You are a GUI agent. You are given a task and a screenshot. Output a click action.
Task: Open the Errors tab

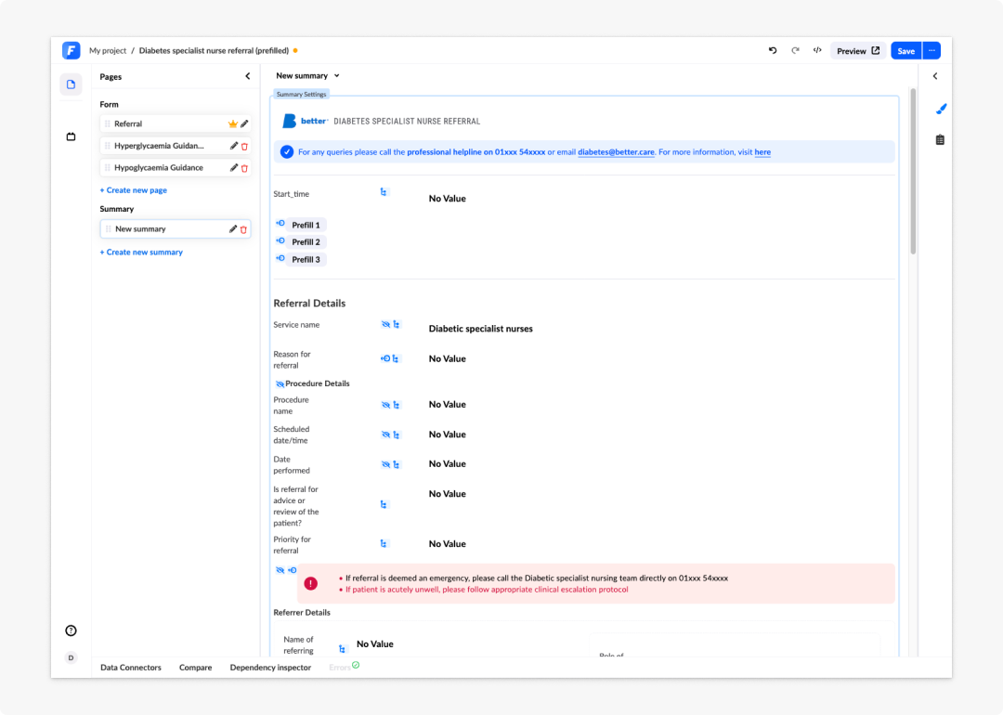click(344, 667)
